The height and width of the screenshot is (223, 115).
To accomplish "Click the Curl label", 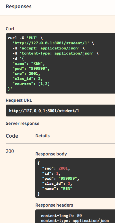I will click(10, 29).
